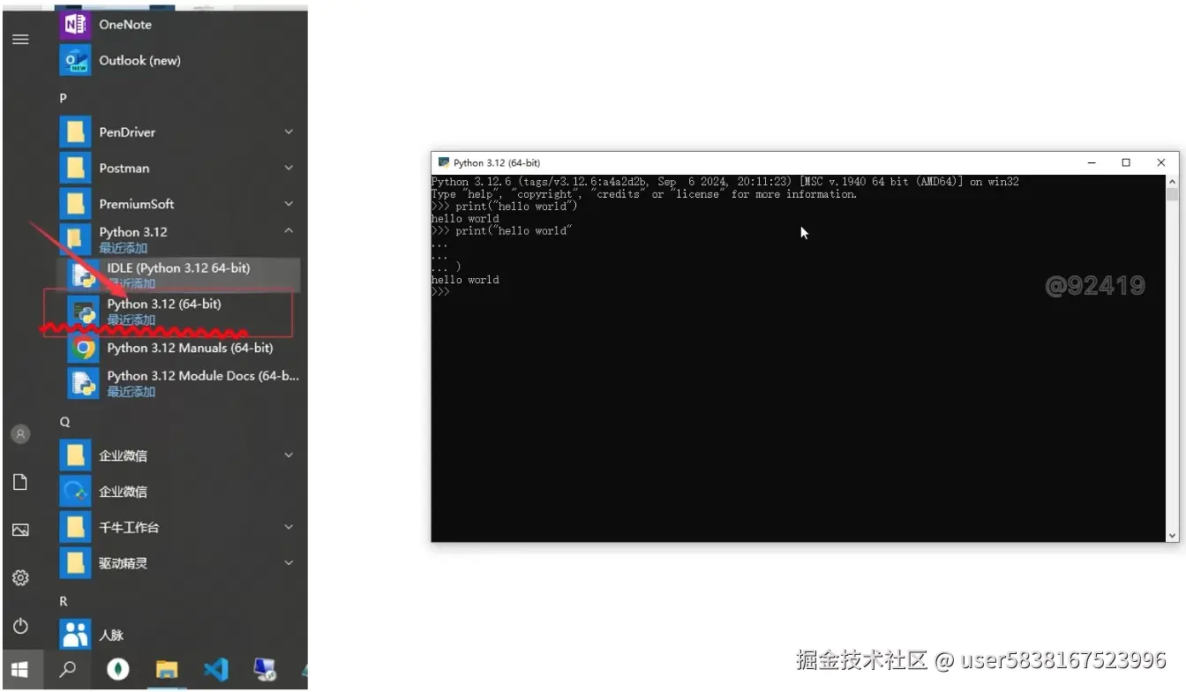Jump to letter R section header
The image size is (1186, 692).
[64, 601]
